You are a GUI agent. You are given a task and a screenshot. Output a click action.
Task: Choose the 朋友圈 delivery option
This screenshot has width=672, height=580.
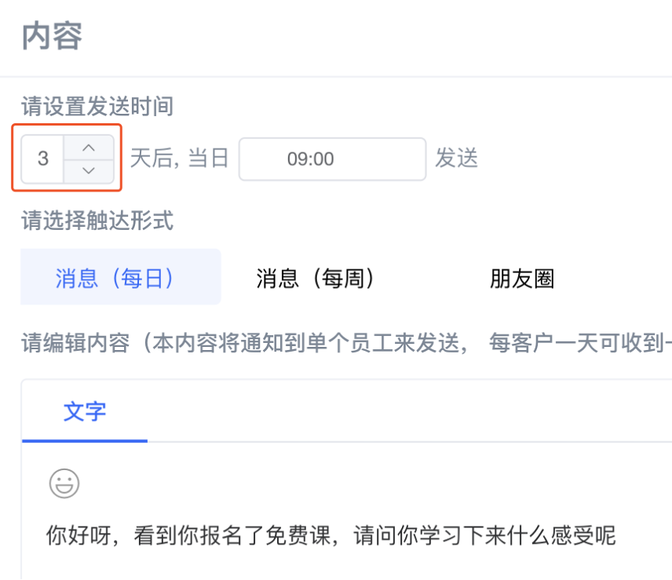522,279
